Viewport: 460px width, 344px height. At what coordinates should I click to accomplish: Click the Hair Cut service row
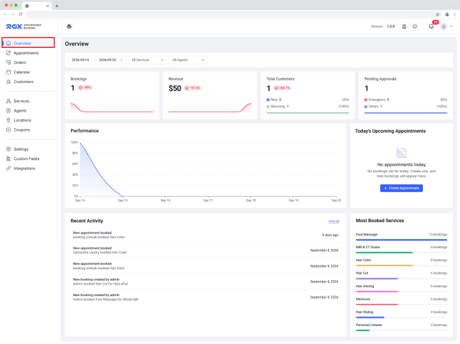tap(401, 276)
